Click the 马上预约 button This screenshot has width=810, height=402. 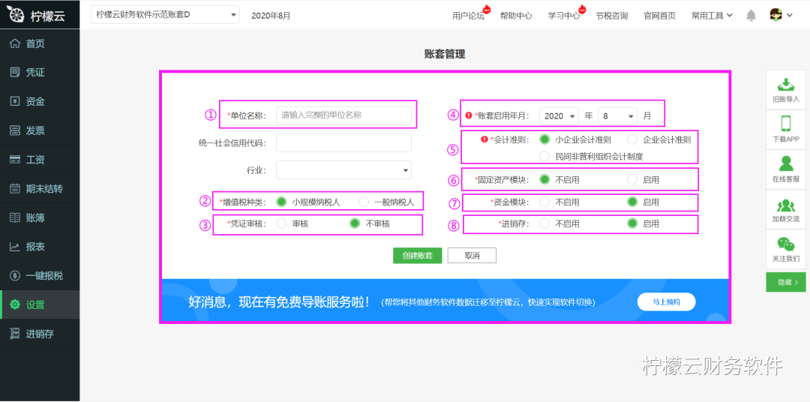pyautogui.click(x=667, y=302)
